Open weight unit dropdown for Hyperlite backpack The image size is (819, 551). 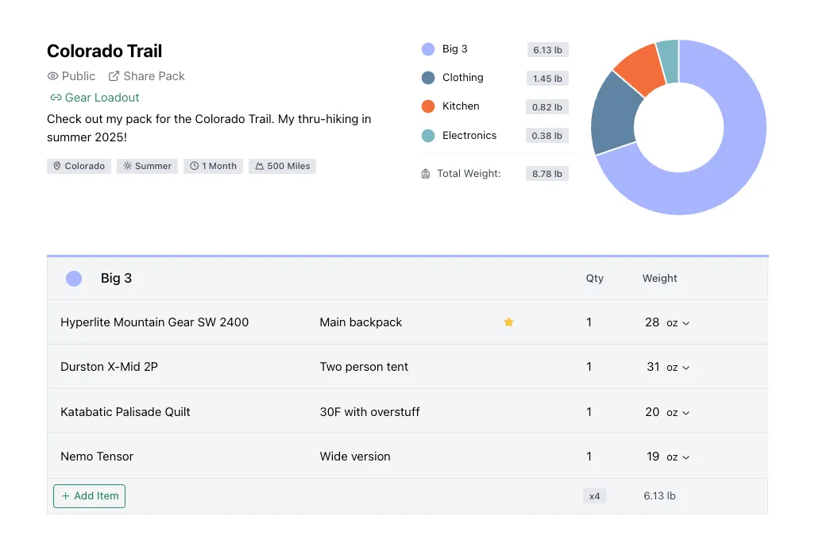[x=678, y=323]
